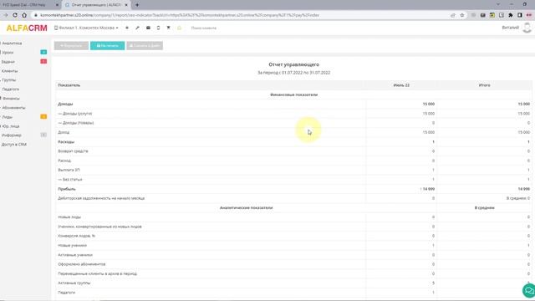Open Доступ в CRM in the sidebar
This screenshot has width=535, height=301.
tap(13, 145)
